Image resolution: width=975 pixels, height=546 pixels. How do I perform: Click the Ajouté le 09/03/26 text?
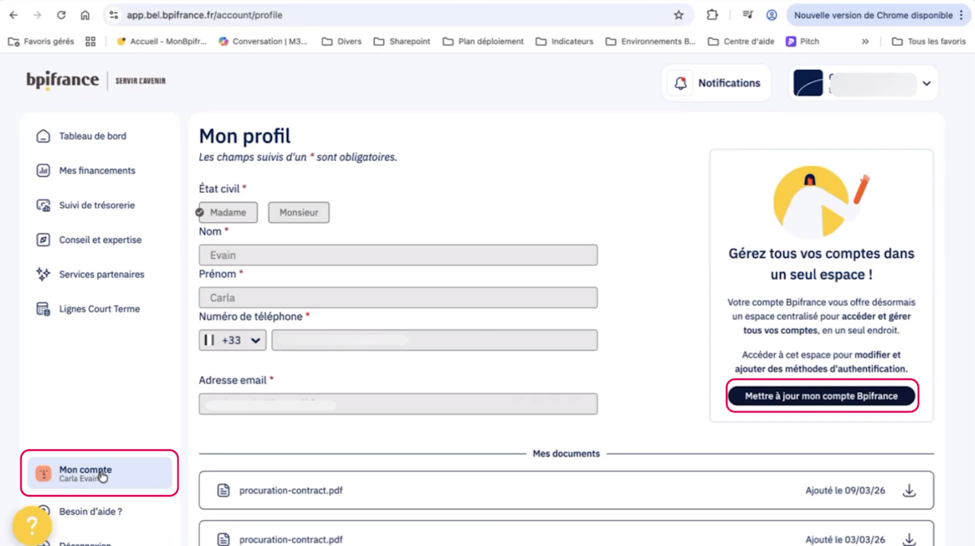click(x=845, y=491)
